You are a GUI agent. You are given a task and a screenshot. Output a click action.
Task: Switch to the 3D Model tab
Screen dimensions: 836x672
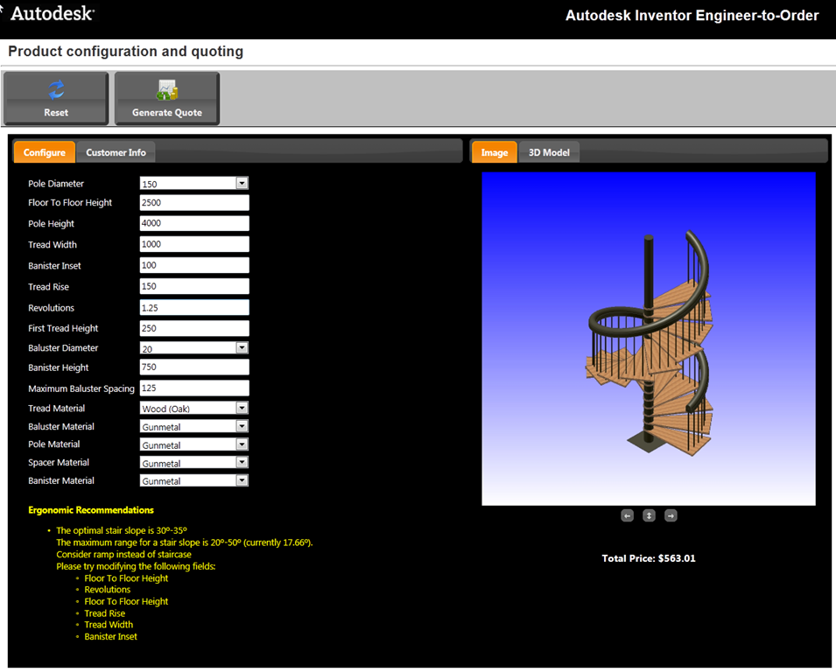[549, 152]
